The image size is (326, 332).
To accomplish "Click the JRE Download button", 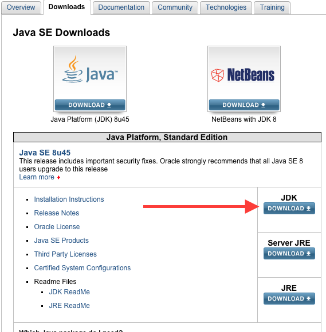I will click(289, 298).
